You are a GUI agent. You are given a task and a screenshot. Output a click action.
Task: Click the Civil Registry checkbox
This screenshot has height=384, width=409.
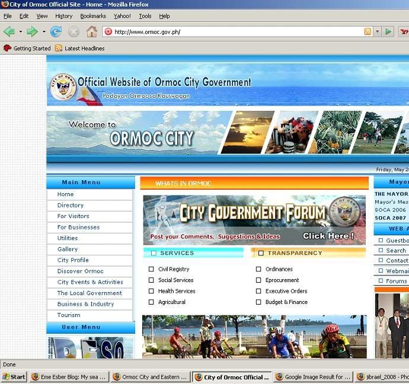coord(151,269)
